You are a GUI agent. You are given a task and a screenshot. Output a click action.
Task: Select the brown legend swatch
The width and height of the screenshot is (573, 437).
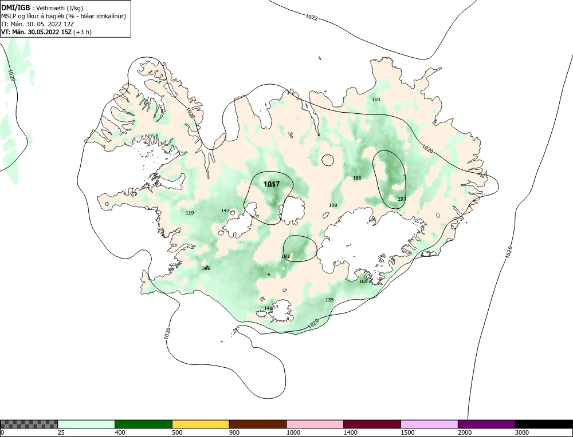(x=258, y=424)
